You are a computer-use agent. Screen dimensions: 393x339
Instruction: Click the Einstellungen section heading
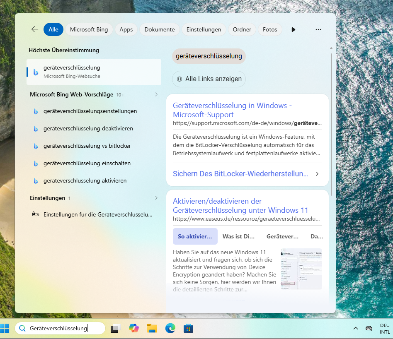point(47,198)
